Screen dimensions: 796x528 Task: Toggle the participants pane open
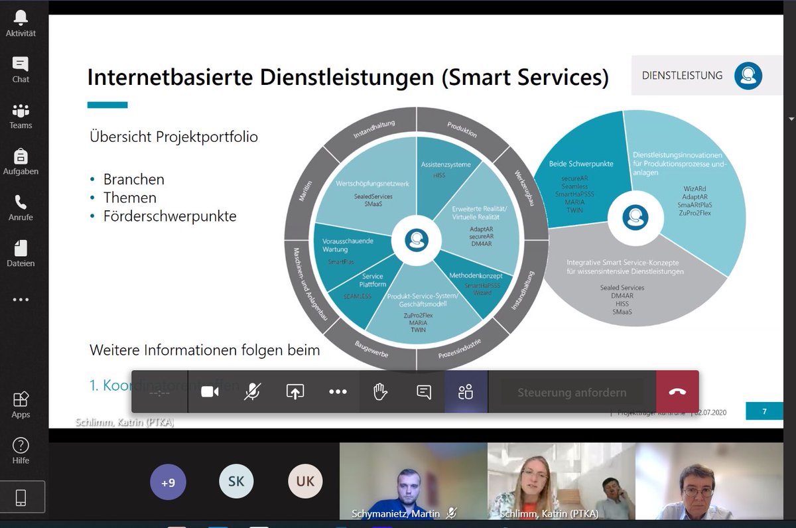[466, 392]
